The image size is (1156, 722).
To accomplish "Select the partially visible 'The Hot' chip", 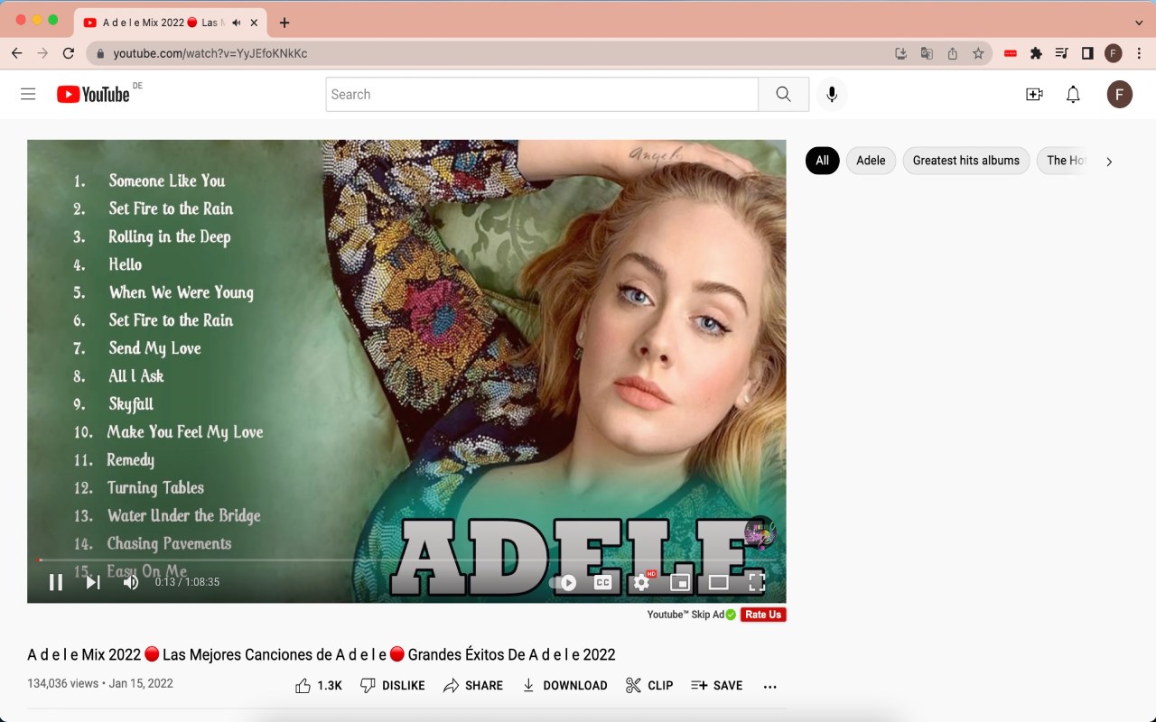I will [x=1063, y=161].
